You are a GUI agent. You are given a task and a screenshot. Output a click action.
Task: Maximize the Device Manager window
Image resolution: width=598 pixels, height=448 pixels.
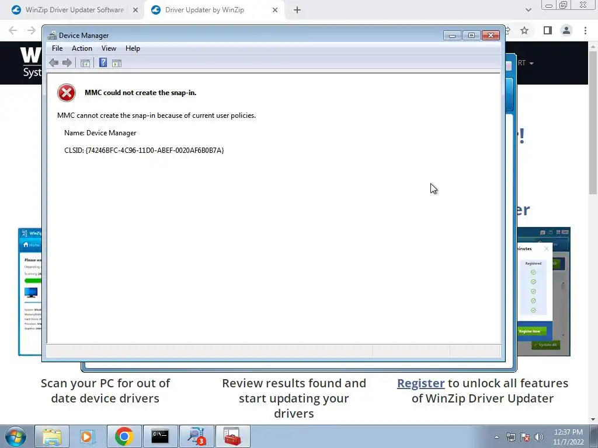[x=471, y=36]
